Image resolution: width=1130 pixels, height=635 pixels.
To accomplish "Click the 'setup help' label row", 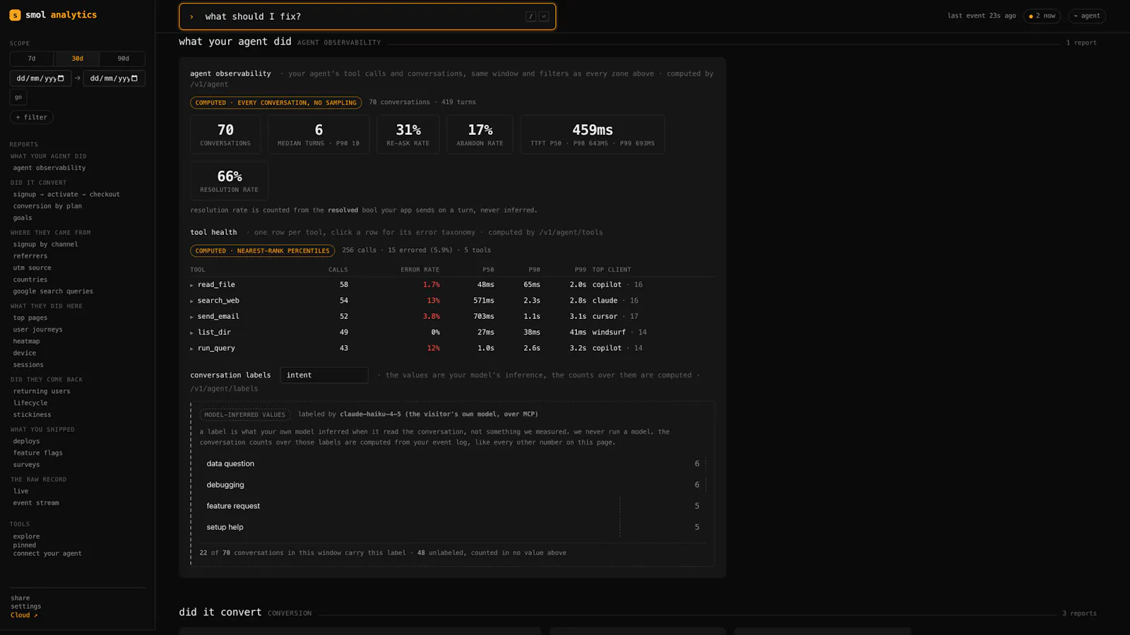I will point(452,527).
